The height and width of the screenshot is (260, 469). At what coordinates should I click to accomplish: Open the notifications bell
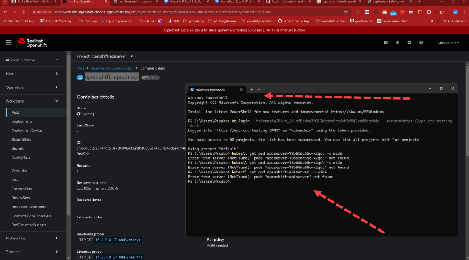398,43
